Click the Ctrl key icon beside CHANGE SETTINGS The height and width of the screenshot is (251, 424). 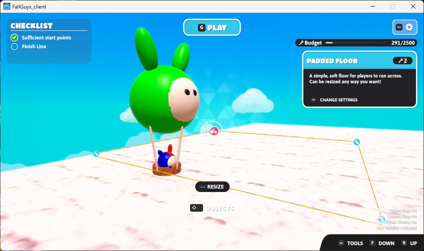[x=313, y=100]
